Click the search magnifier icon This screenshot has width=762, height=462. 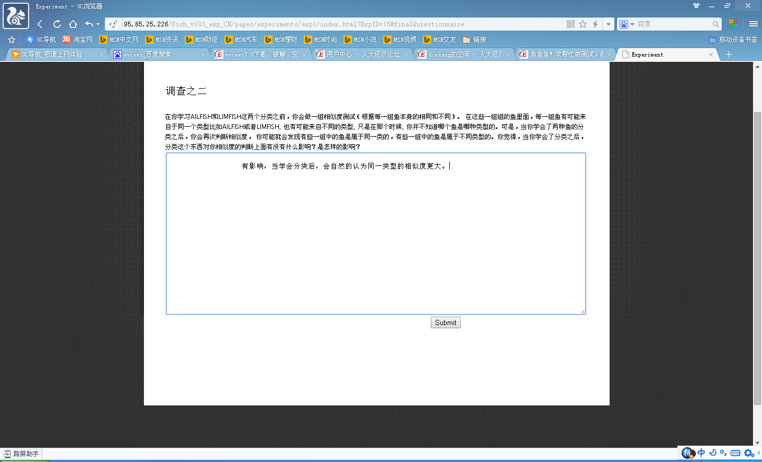point(716,24)
